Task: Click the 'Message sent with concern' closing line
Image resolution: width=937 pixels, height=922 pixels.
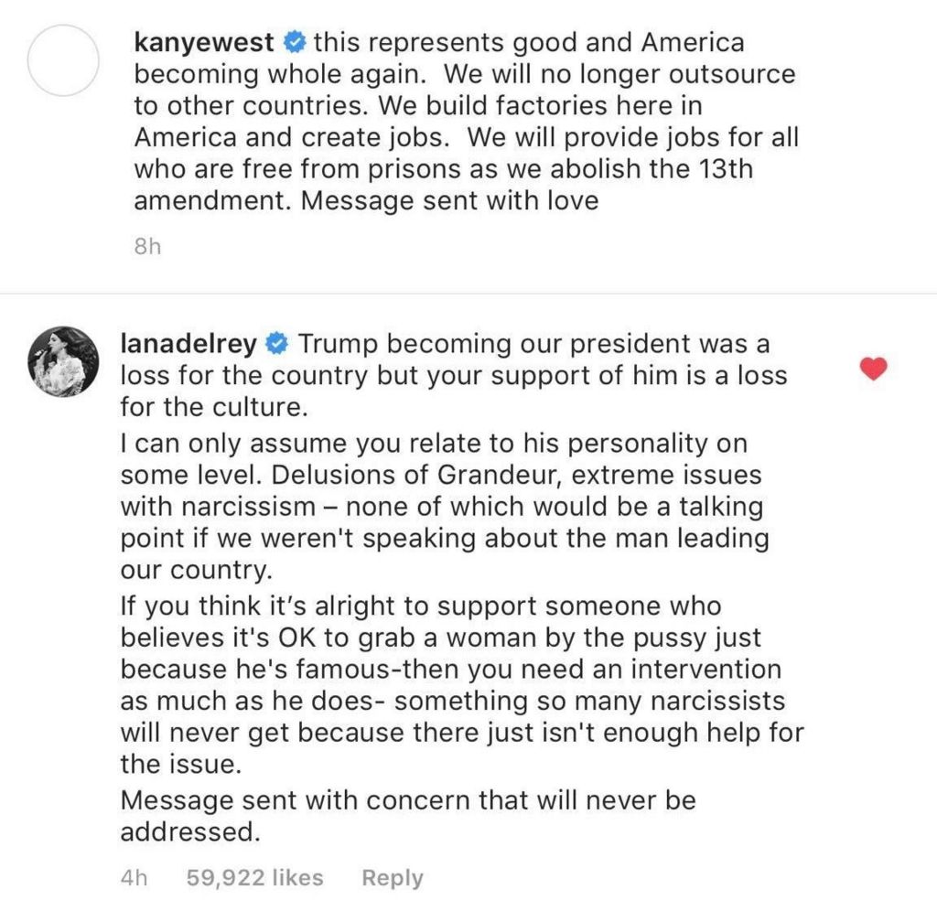Action: click(x=408, y=800)
